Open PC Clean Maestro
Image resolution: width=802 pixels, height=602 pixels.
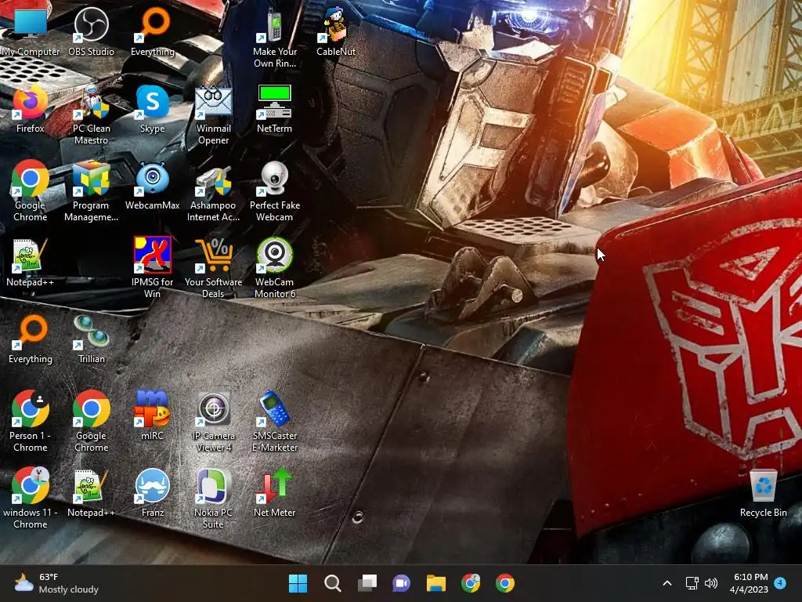coord(91,114)
